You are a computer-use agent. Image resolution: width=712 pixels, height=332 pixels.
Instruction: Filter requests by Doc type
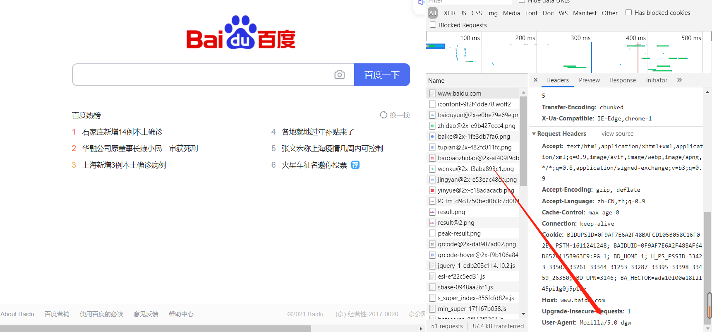pos(548,13)
